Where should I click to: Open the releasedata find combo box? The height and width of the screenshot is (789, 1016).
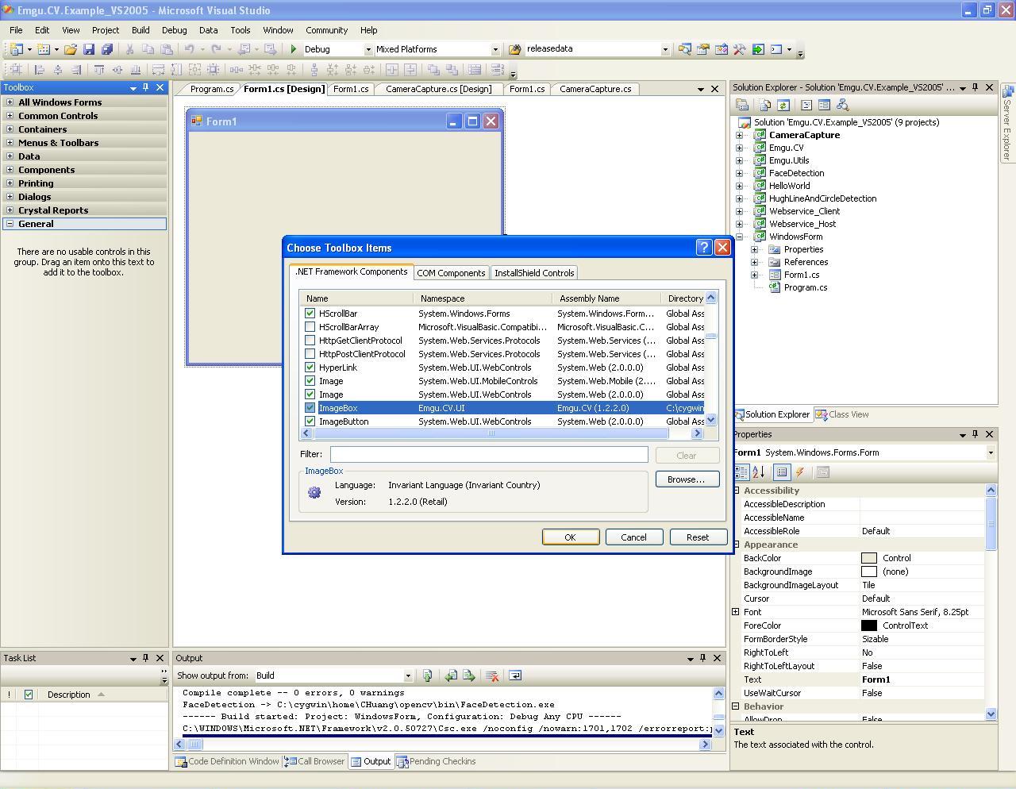pos(665,49)
